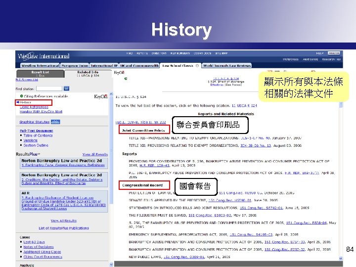The height and width of the screenshot is (267, 356).
Task: Switch to the International IP tab
Action: coord(104,66)
